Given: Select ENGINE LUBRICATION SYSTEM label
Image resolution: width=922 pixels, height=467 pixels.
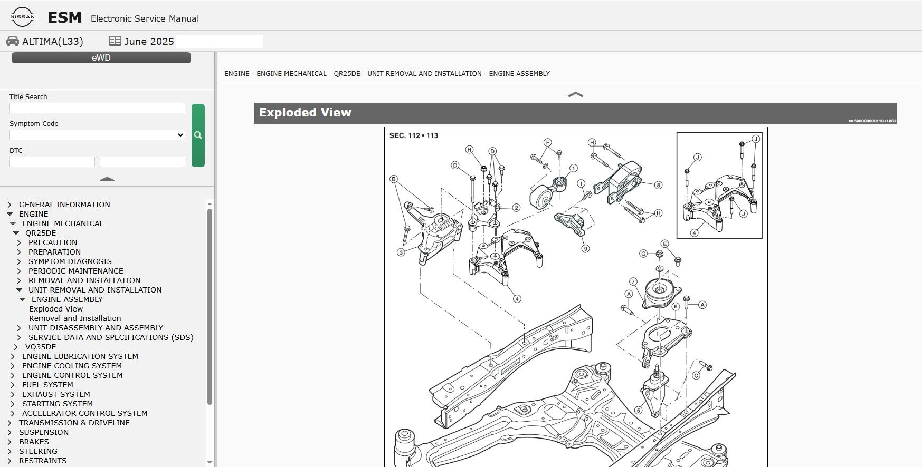Looking at the screenshot, I should click(80, 356).
